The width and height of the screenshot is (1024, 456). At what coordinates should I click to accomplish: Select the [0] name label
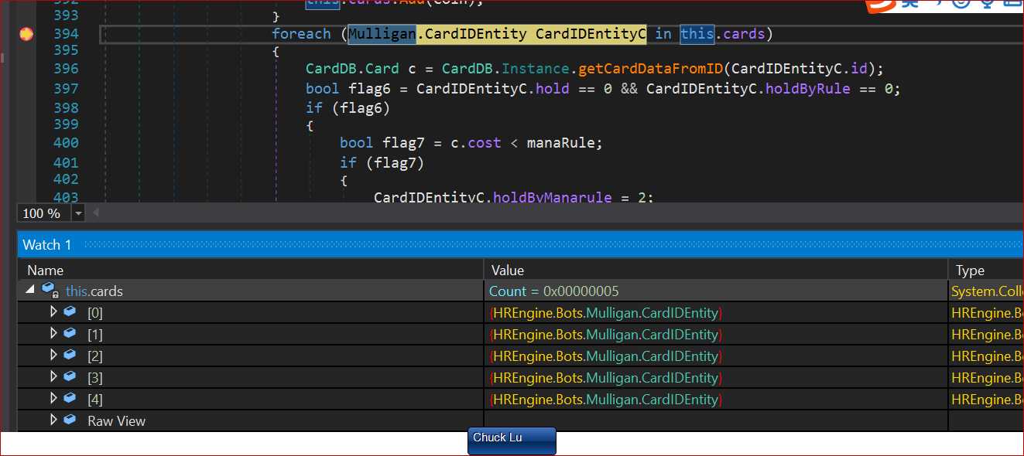(x=95, y=313)
